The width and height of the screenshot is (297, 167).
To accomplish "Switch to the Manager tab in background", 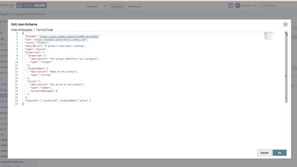I will pos(117,6).
